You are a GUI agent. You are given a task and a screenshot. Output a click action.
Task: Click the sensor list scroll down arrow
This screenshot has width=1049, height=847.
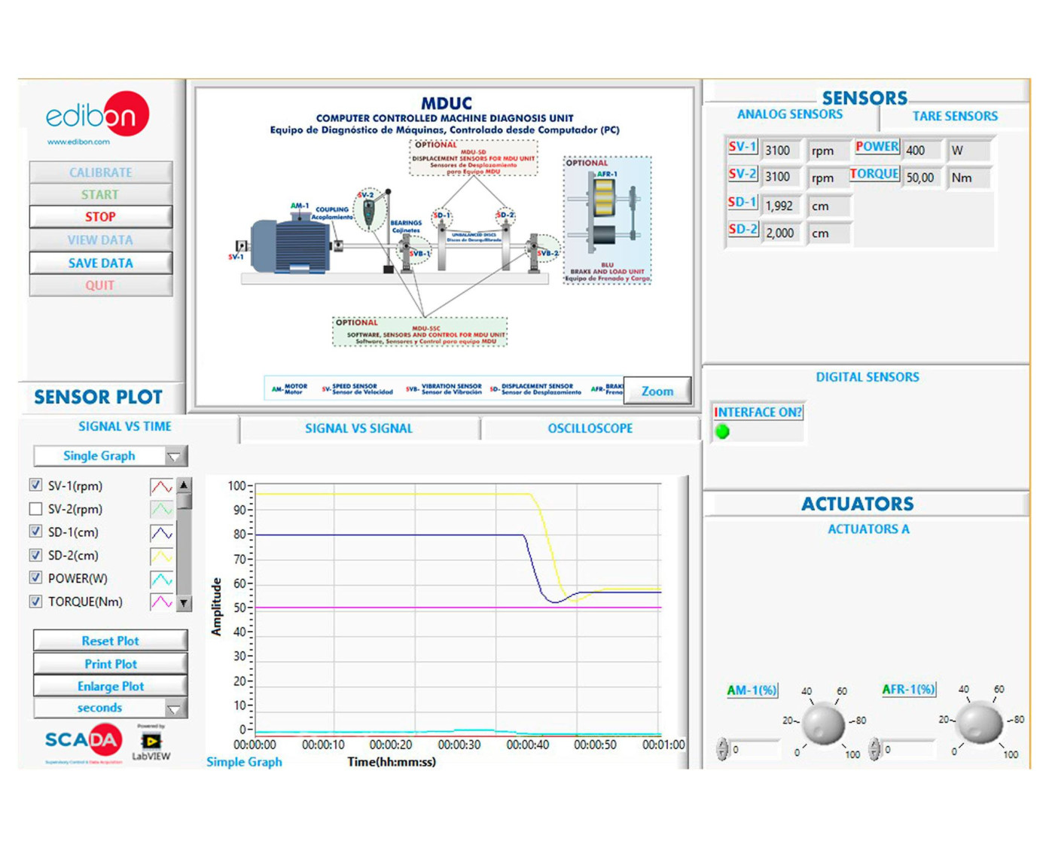184,603
